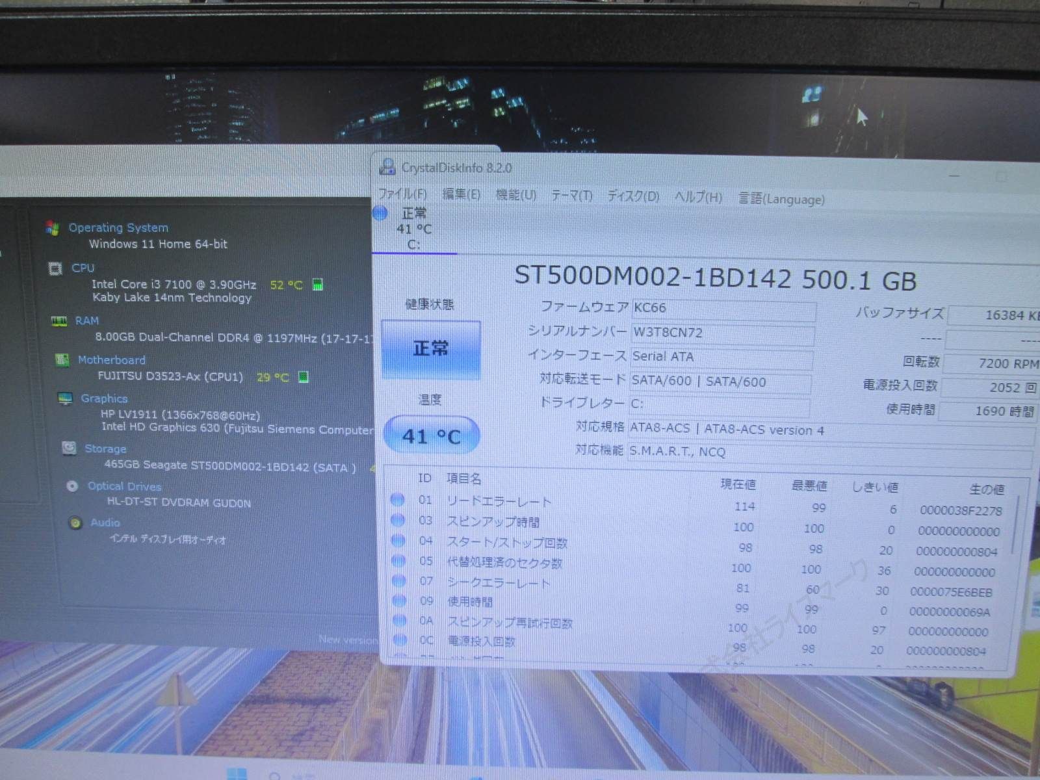Viewport: 1040px width, 780px height.
Task: Click the drive letter field showing C:
Action: coord(720,405)
